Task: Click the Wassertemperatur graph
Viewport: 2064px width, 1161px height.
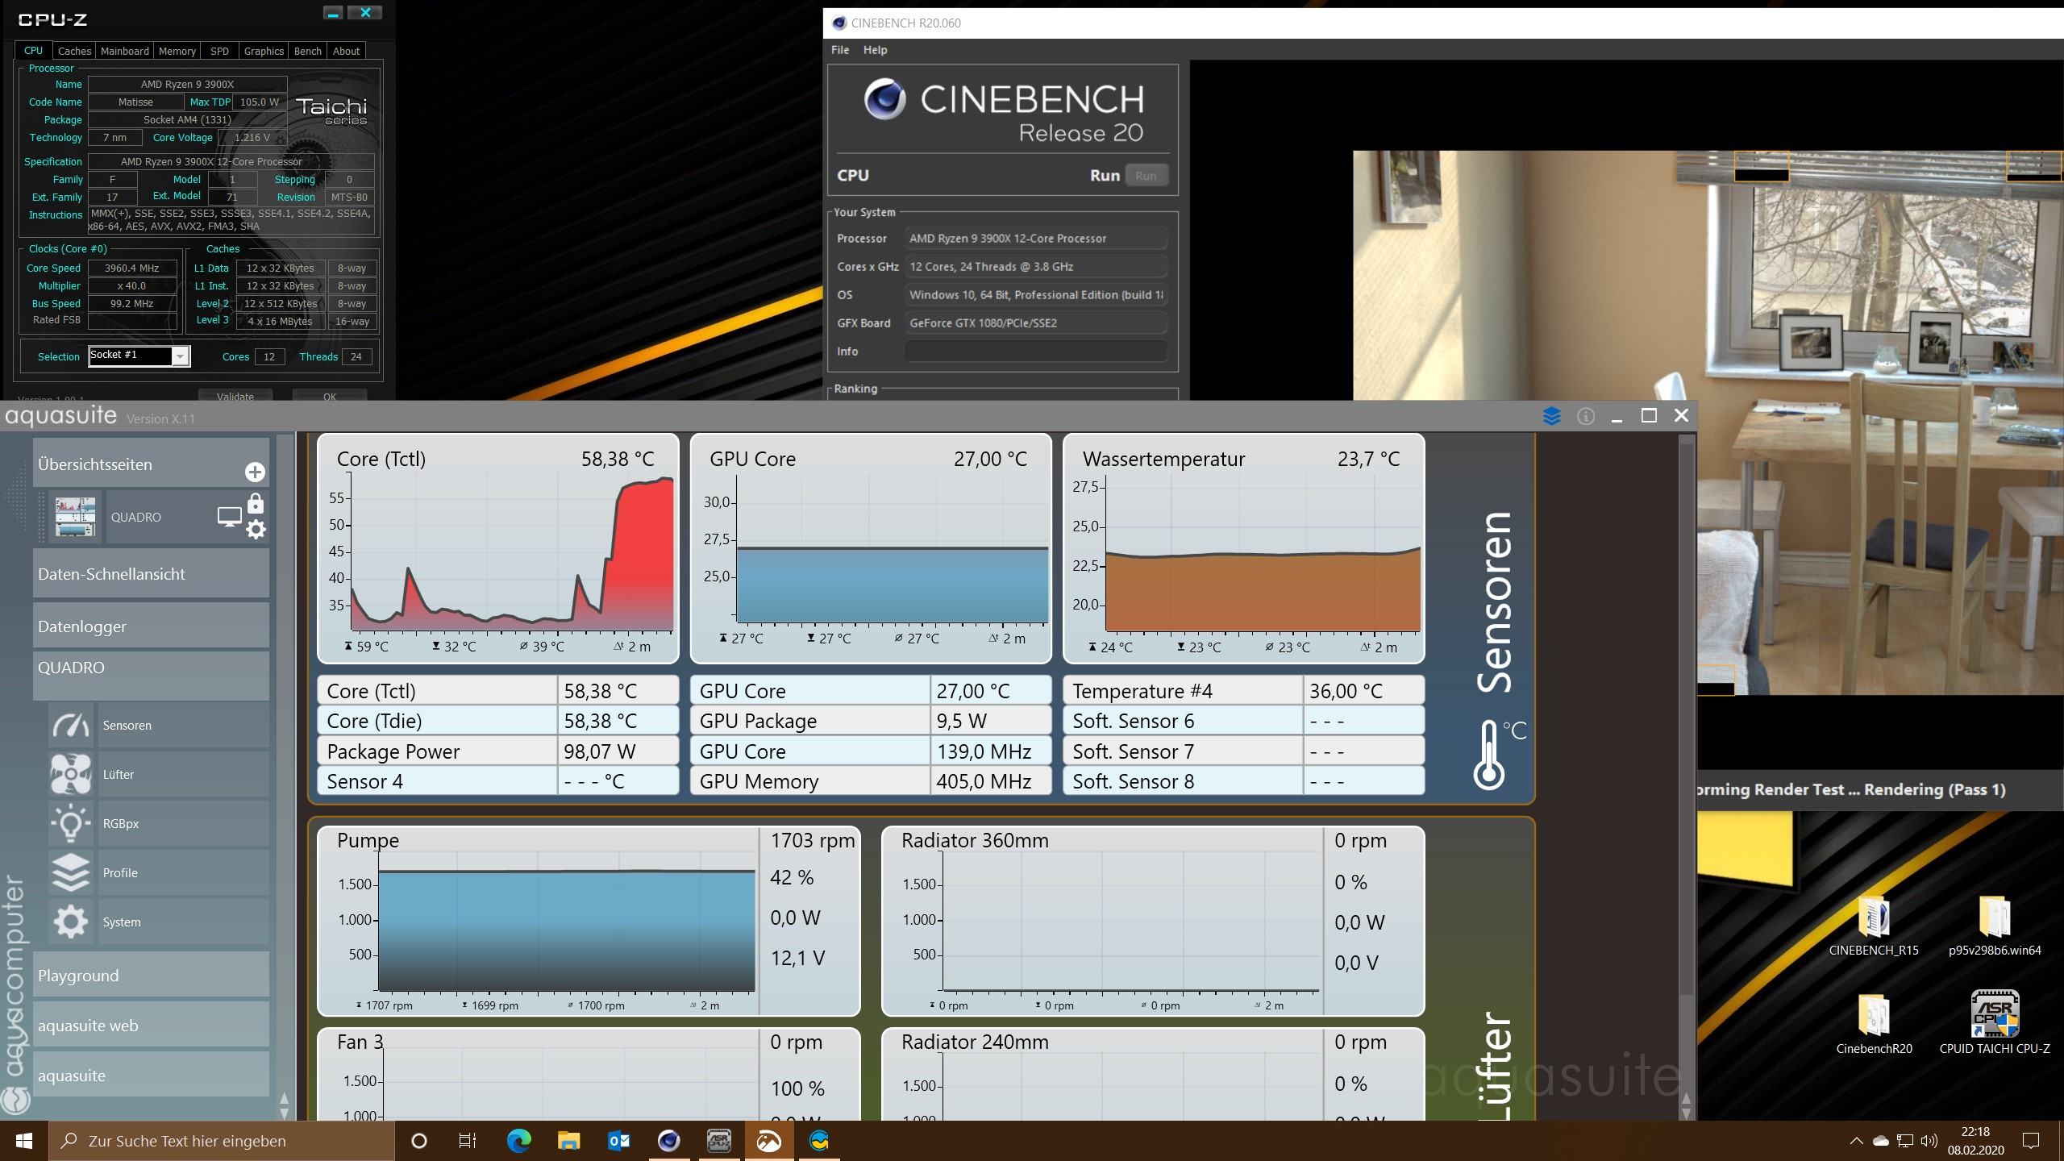Action: pos(1263,554)
